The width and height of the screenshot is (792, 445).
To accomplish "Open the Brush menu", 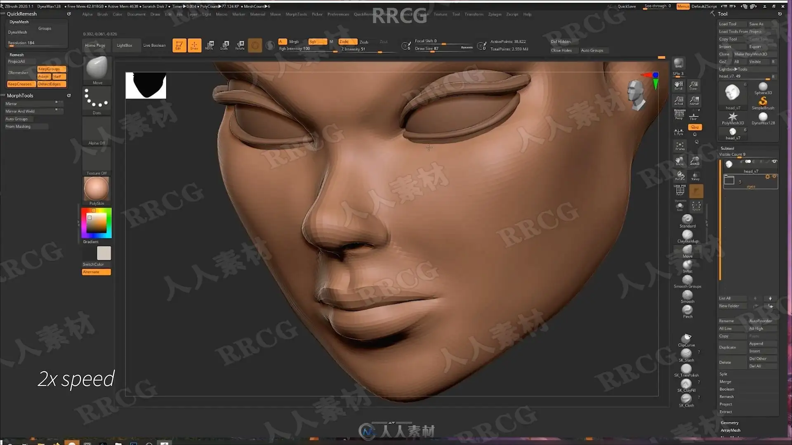I will tap(102, 14).
